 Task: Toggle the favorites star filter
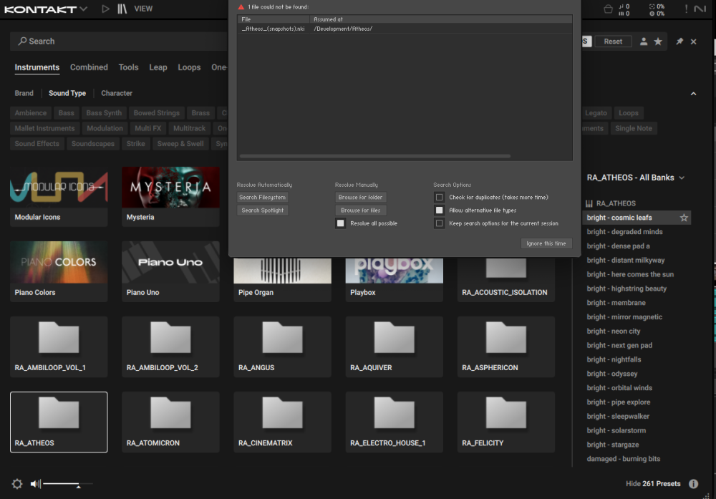click(657, 42)
